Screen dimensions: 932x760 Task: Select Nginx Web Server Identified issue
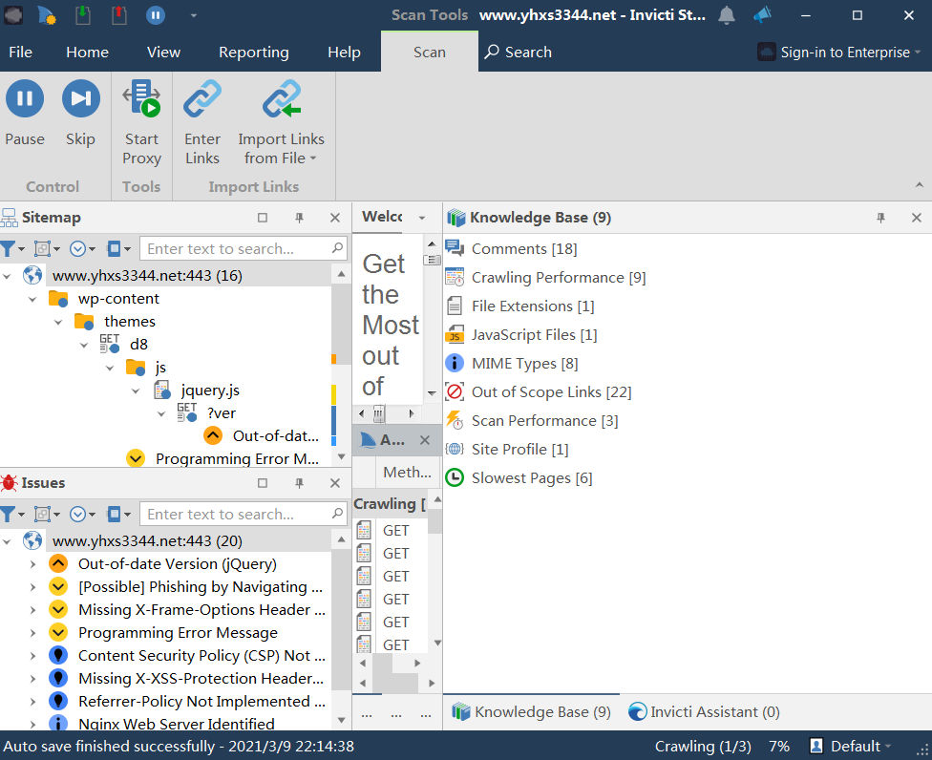pyautogui.click(x=176, y=724)
